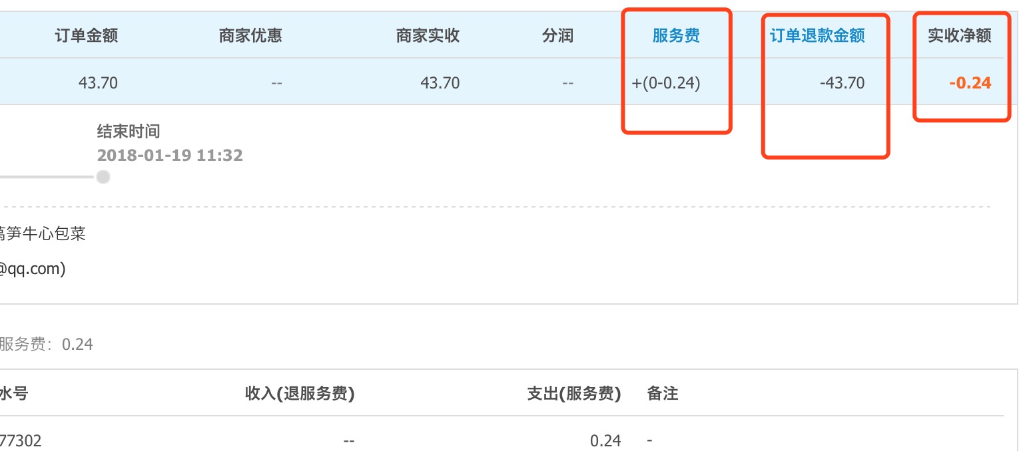Click the 商家优惠 column header
The height and width of the screenshot is (451, 1019).
250,36
